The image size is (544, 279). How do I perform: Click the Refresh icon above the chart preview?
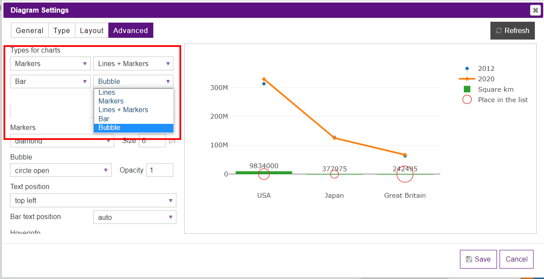tap(499, 30)
